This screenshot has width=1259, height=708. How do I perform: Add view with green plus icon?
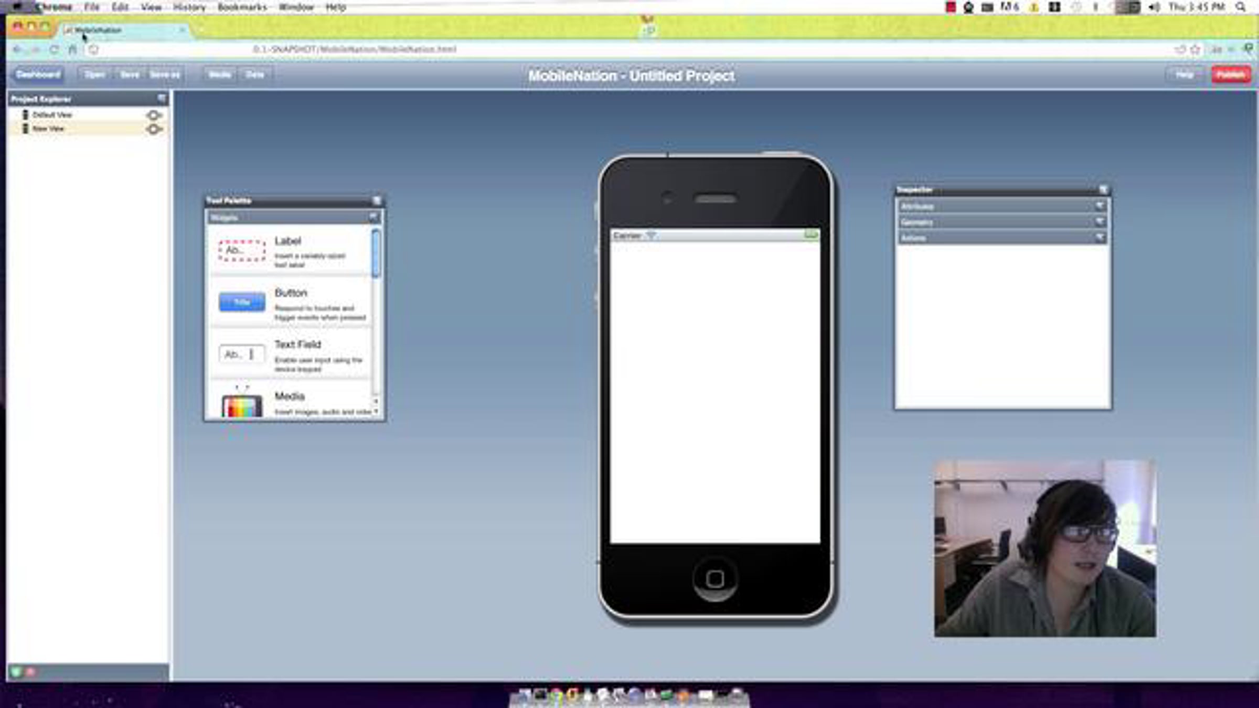(16, 672)
